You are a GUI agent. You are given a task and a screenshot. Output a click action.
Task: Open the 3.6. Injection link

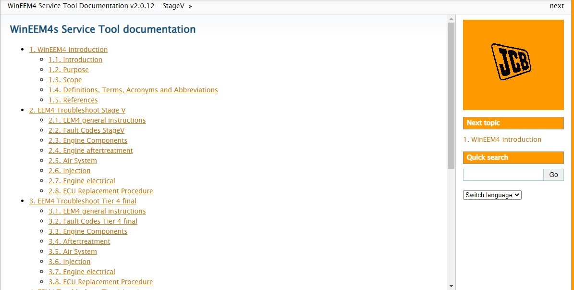[69, 262]
